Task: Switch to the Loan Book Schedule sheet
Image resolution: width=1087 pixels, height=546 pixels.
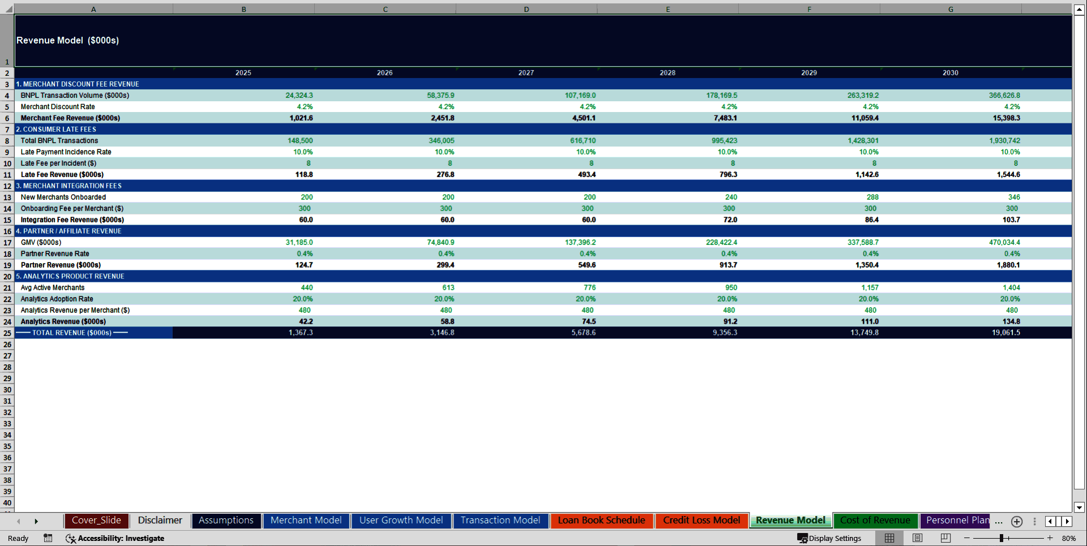Action: [601, 520]
